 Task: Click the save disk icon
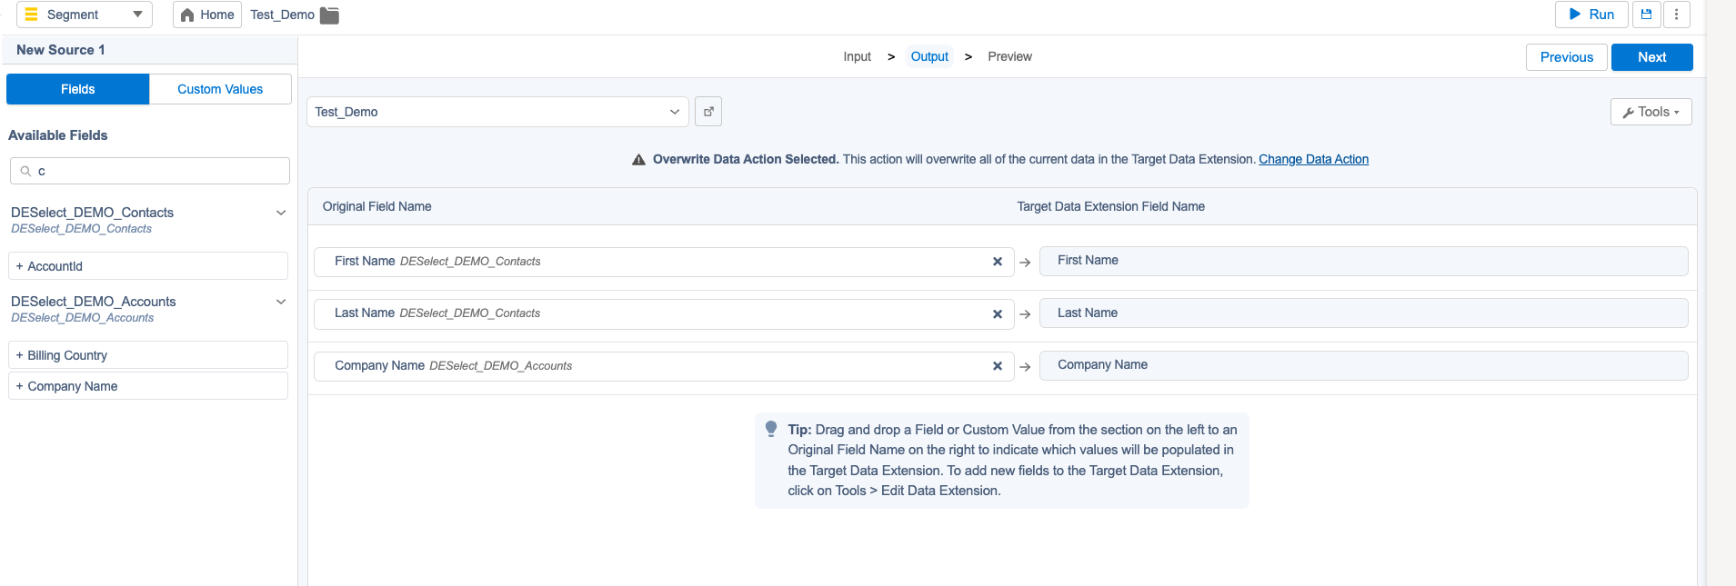click(x=1646, y=15)
